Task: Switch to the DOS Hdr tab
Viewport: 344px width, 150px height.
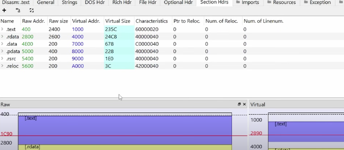Action: pos(95,3)
